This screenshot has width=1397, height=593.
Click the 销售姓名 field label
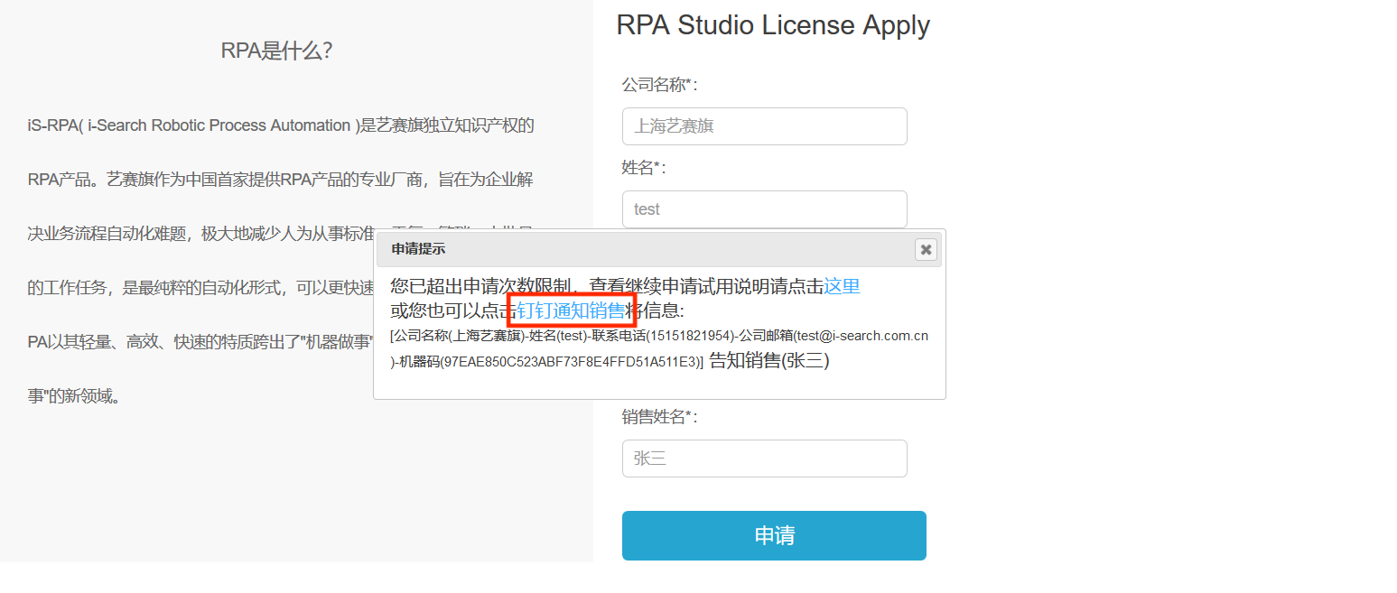pyautogui.click(x=660, y=417)
